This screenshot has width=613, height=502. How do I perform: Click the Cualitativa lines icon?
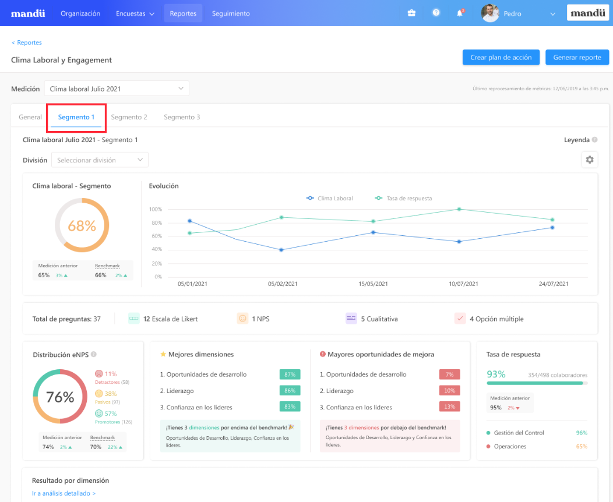[x=351, y=319]
